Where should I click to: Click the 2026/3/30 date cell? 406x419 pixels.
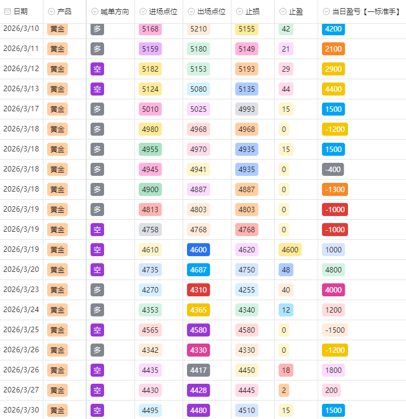tap(21, 410)
